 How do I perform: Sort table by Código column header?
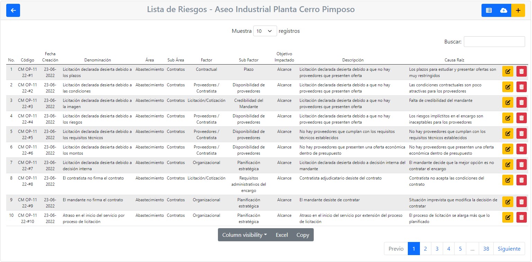[x=27, y=60]
